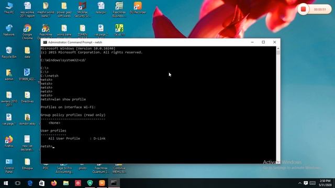Viewport: 335px width, 188px height.
Task: Launch DU Recorder desktop shortcut
Action: (138, 8)
